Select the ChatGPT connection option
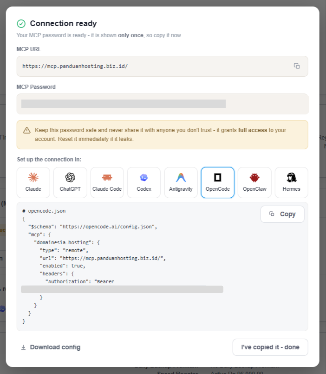The width and height of the screenshot is (326, 374). [70, 182]
